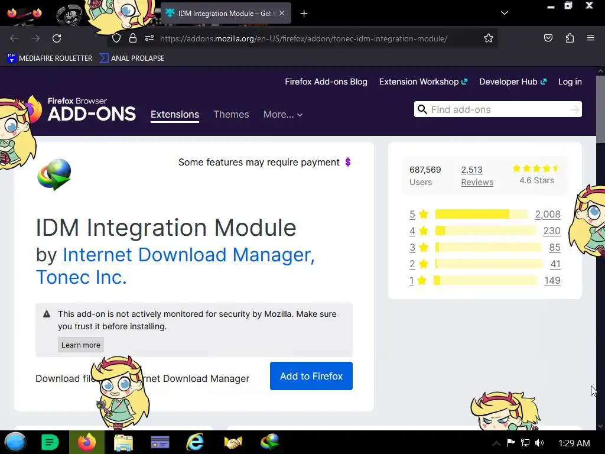Screen dimensions: 605x454
Task: Click the 4-star rating bar
Action: (x=486, y=231)
